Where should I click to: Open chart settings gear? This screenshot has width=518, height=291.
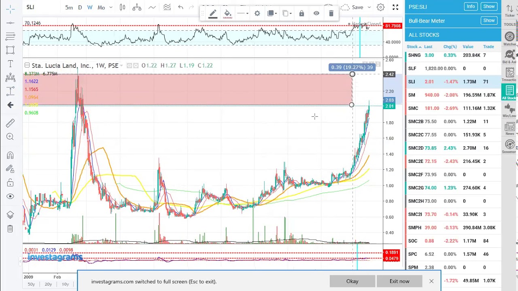coord(380,7)
